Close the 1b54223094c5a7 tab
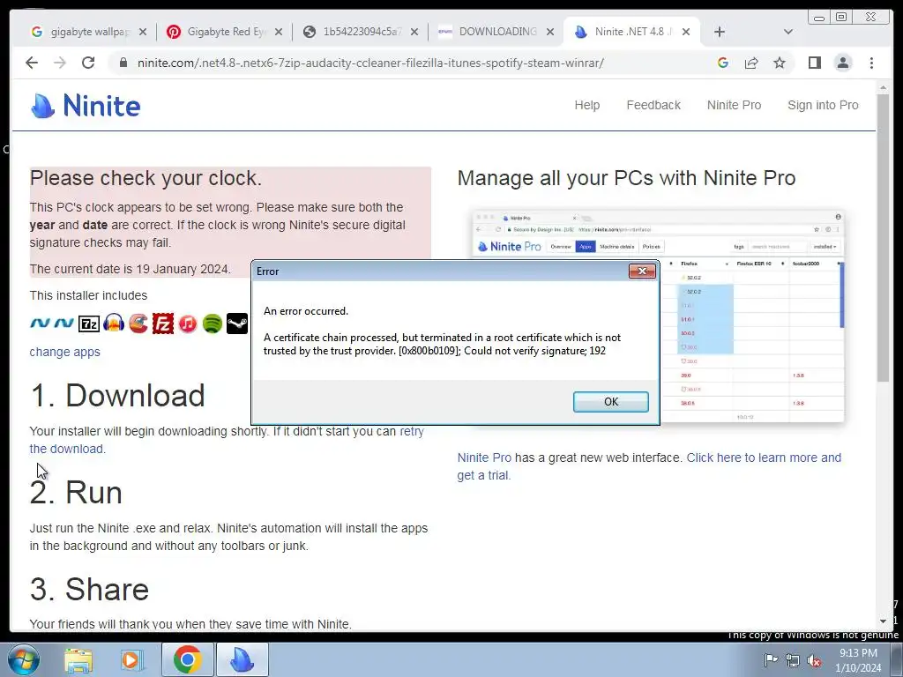The width and height of the screenshot is (903, 677). tap(414, 32)
